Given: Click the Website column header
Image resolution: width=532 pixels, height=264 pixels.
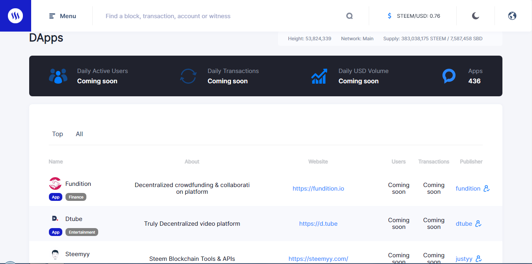Looking at the screenshot, I should tap(318, 161).
